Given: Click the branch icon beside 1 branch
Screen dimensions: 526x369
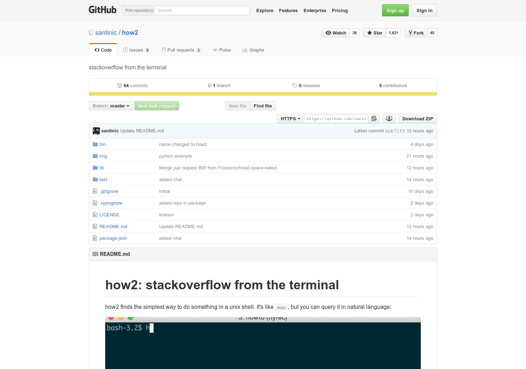Looking at the screenshot, I should pos(210,85).
